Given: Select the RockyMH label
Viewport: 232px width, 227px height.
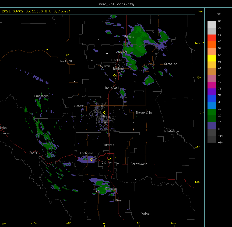Looking at the screenshot, I should point(66,61).
